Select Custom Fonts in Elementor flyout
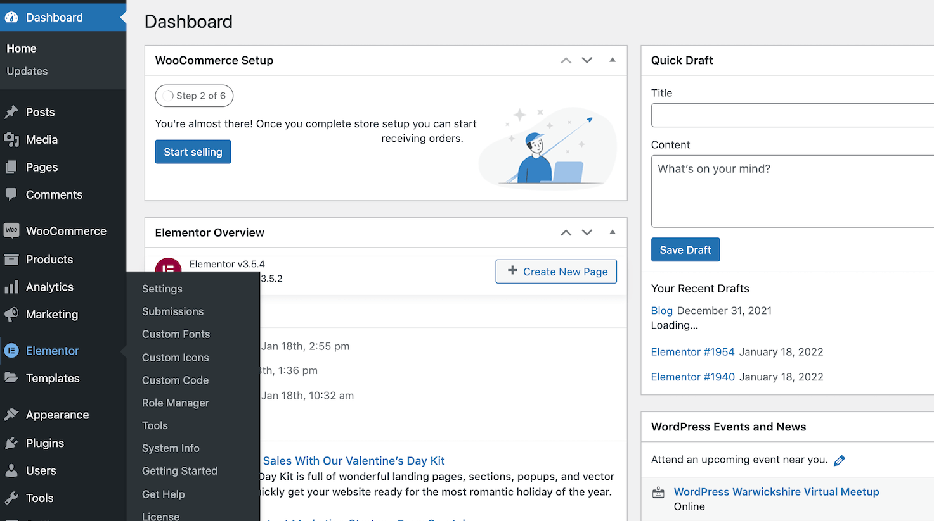This screenshot has width=934, height=521. pyautogui.click(x=176, y=334)
